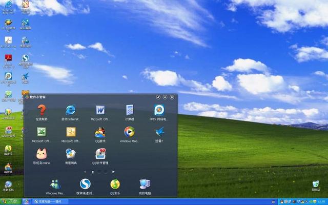The image size is (328, 205).
Task: Click the plus add button in panel header
Action: click(x=165, y=97)
